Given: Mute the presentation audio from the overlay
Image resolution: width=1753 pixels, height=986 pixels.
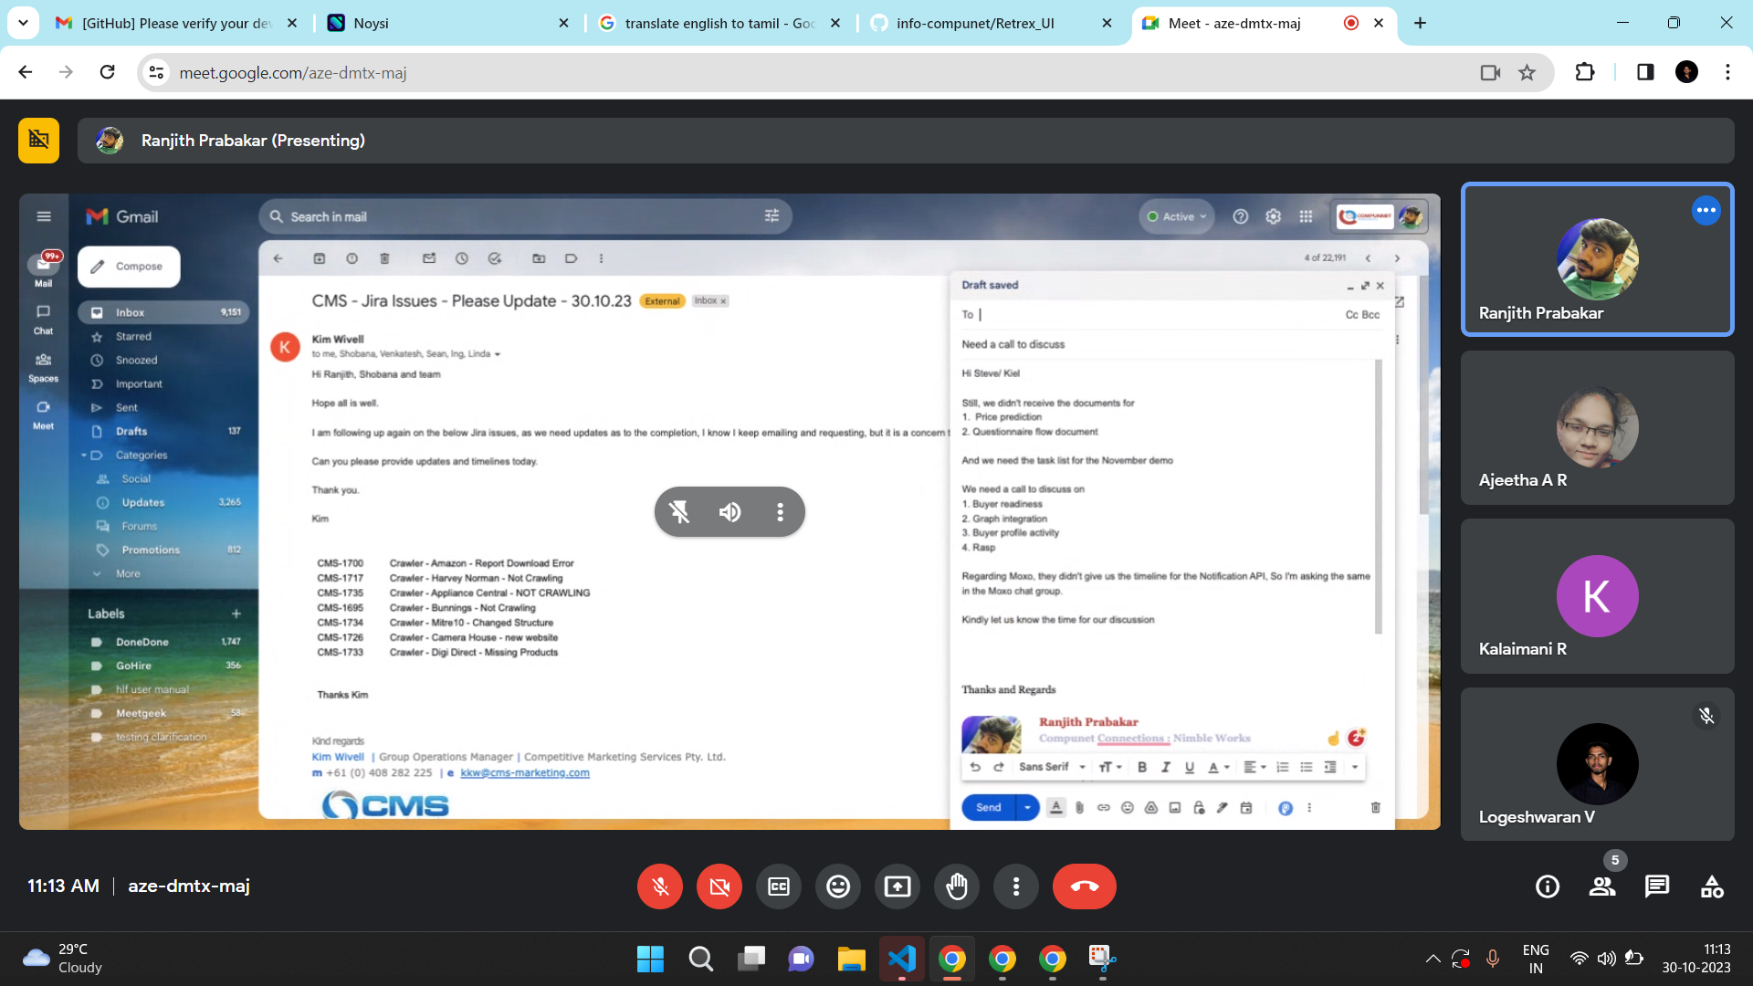Looking at the screenshot, I should pos(730,512).
